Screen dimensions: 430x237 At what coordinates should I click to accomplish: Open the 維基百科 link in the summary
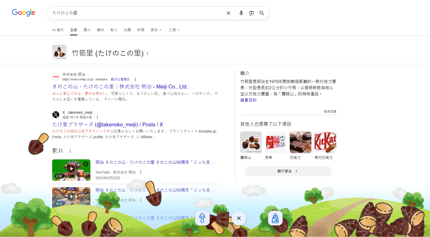pos(248,100)
